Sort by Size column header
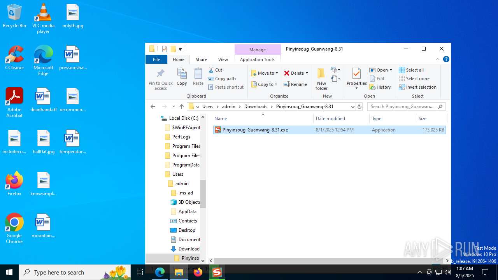The image size is (498, 280). pos(431,119)
